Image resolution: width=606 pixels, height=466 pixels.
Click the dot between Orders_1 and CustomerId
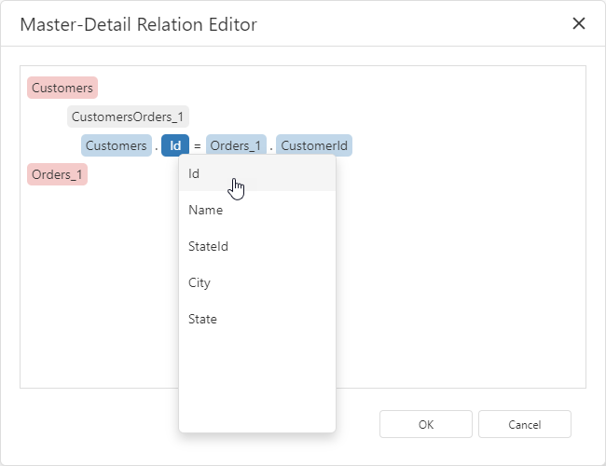271,146
